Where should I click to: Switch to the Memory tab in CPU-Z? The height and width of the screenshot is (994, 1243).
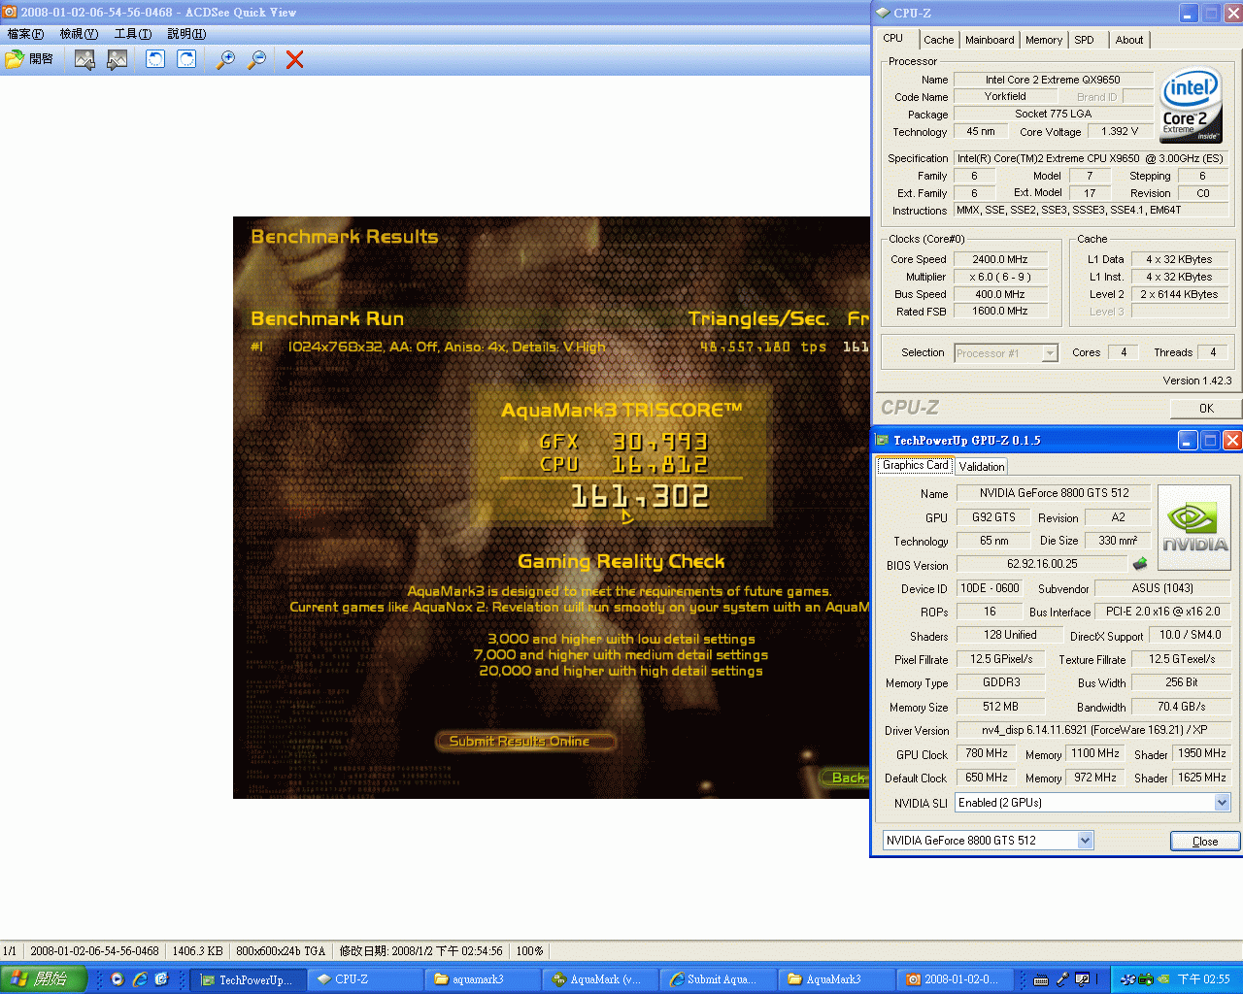tap(1044, 40)
